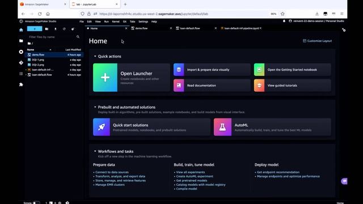Sort files by Last Modified column
Screen dimensions: 363x204
[x=73, y=49]
